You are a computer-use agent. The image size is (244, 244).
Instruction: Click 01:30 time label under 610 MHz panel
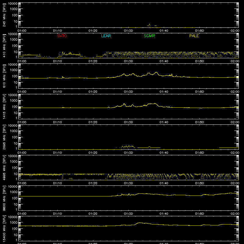click(128, 92)
